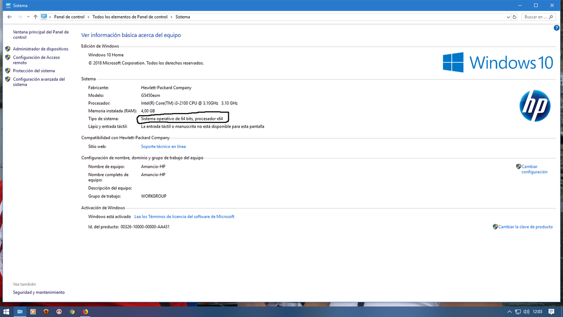This screenshot has height=317, width=563.
Task: Open Ventana principal del Panel de control
Action: 41,35
